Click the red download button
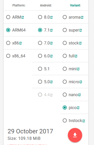Screen dimensions: 94x145 [x=75, y=135]
